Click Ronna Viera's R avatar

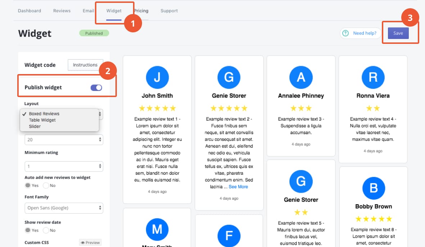coord(373,77)
